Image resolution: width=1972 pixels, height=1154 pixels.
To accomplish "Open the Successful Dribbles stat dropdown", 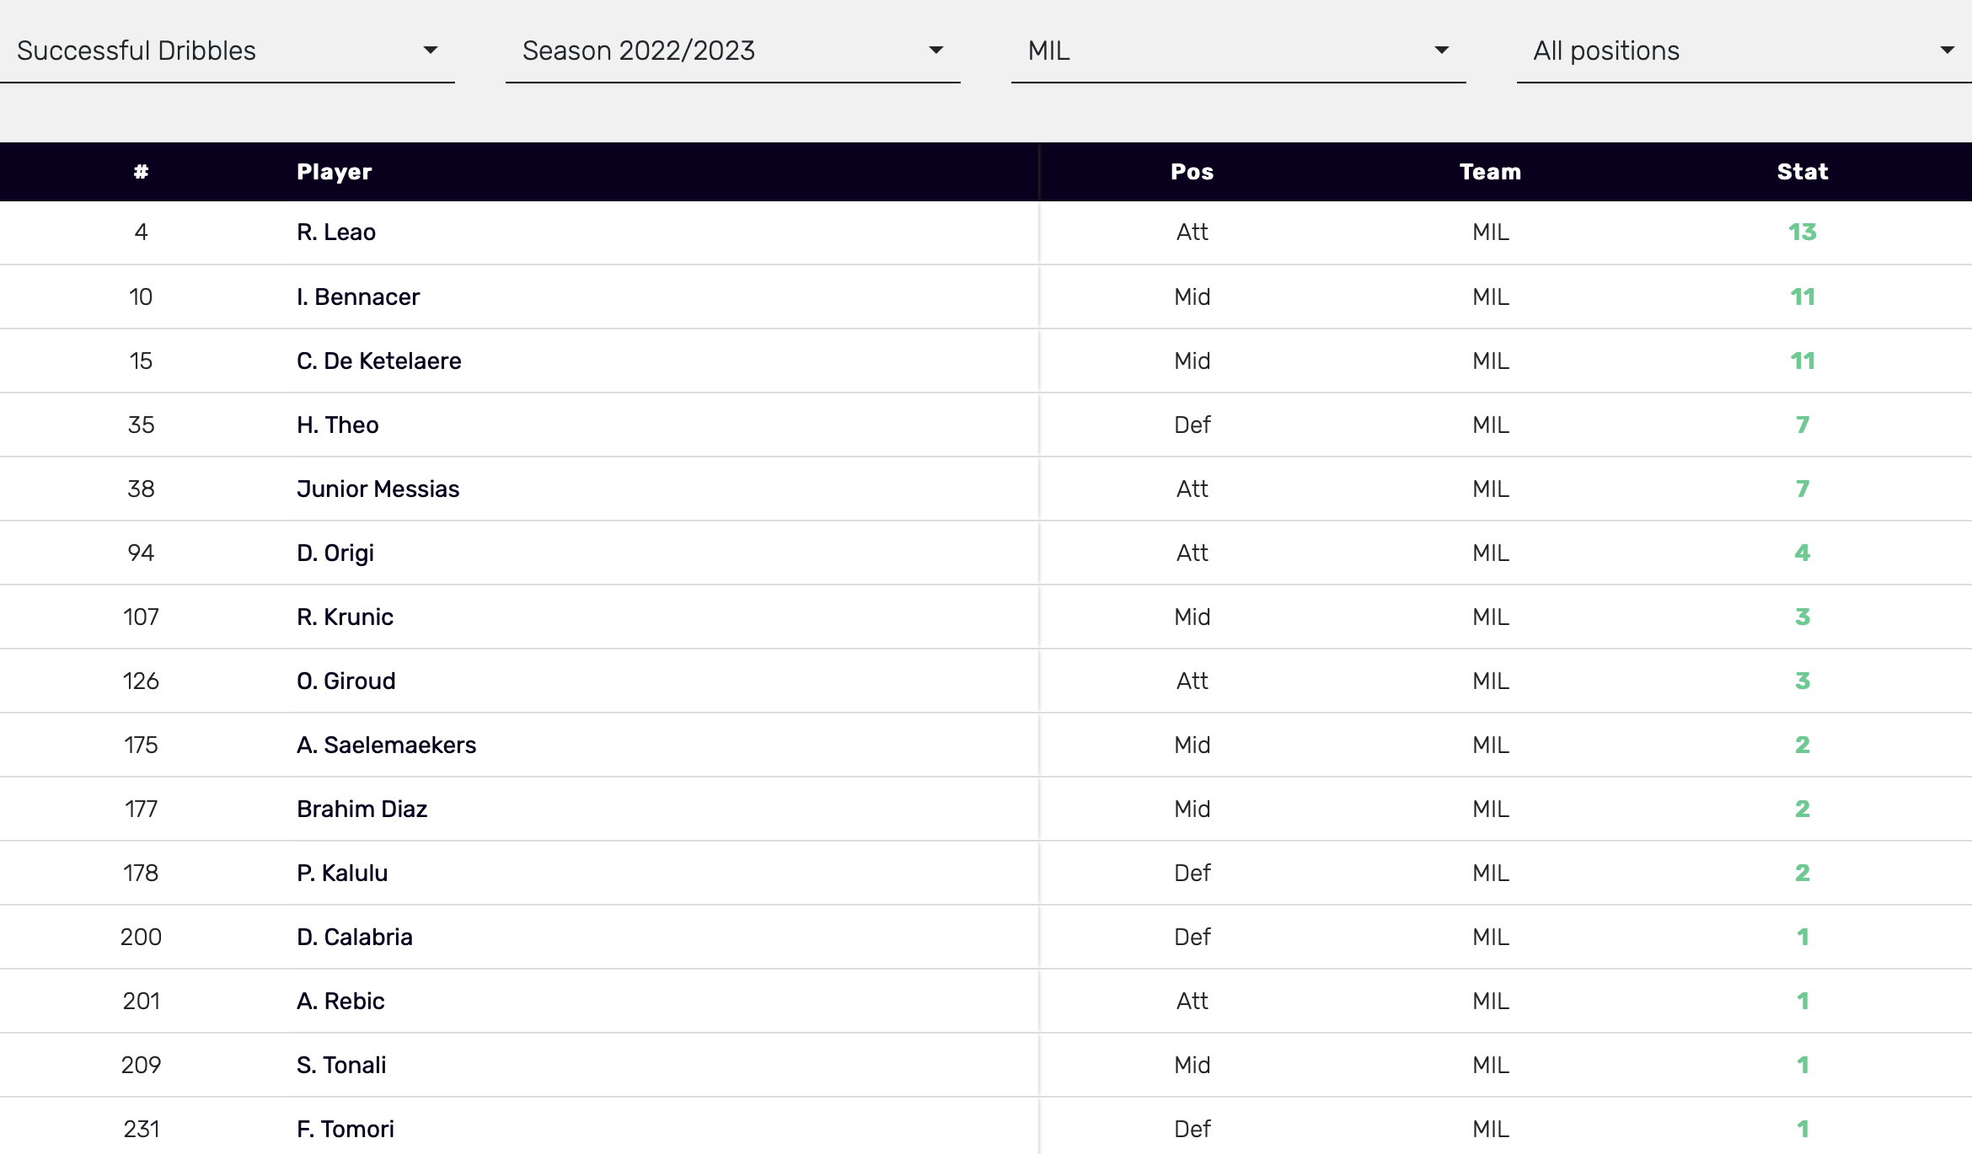I will click(228, 51).
